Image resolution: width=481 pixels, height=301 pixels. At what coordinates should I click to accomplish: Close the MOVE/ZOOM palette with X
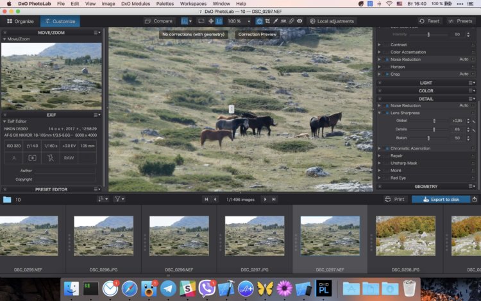5,33
